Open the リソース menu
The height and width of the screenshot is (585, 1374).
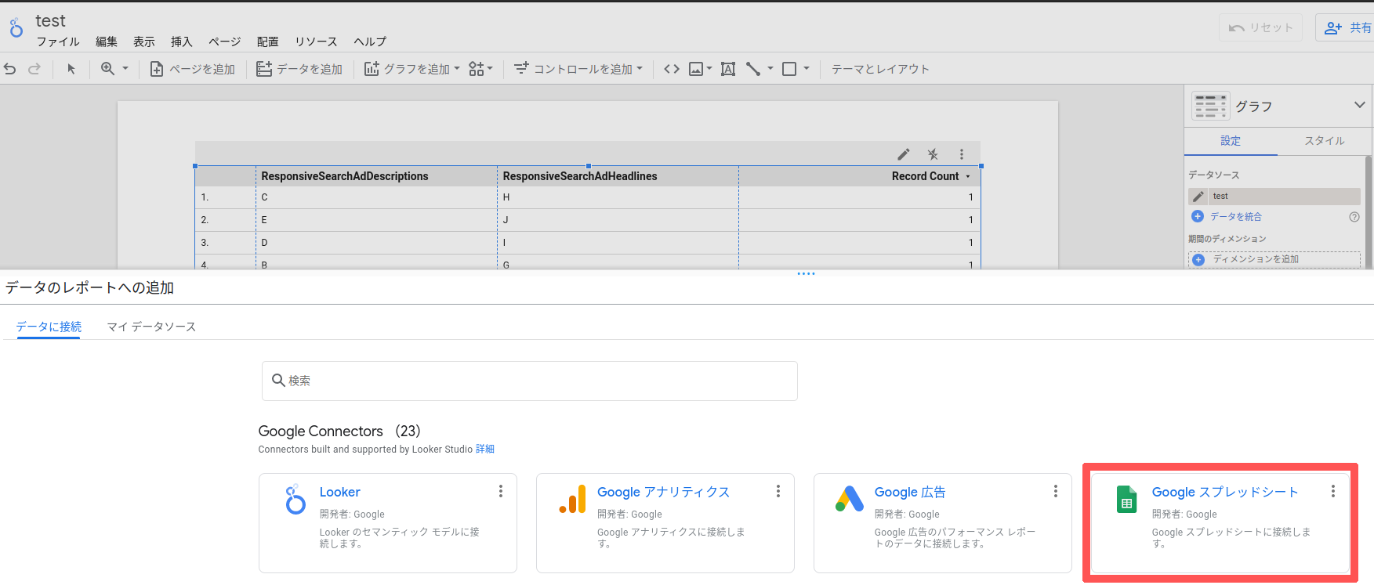(x=316, y=42)
